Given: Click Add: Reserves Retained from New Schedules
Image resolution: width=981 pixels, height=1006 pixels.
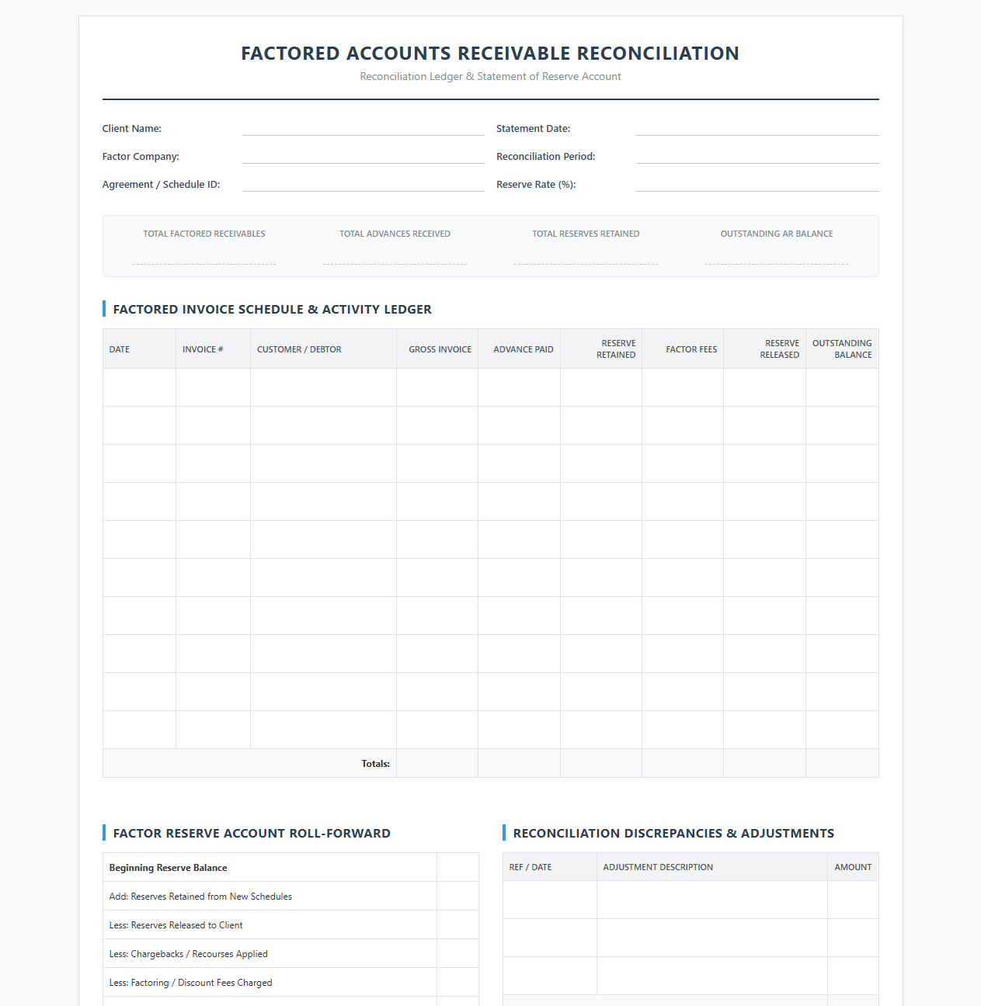Looking at the screenshot, I should pos(200,897).
